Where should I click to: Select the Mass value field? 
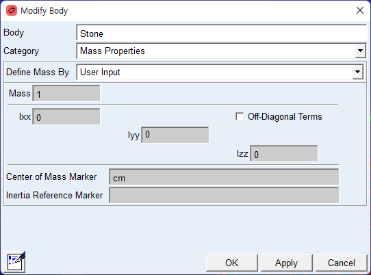[x=66, y=94]
